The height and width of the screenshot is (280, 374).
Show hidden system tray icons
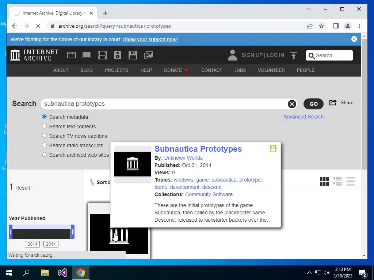pyautogui.click(x=309, y=273)
